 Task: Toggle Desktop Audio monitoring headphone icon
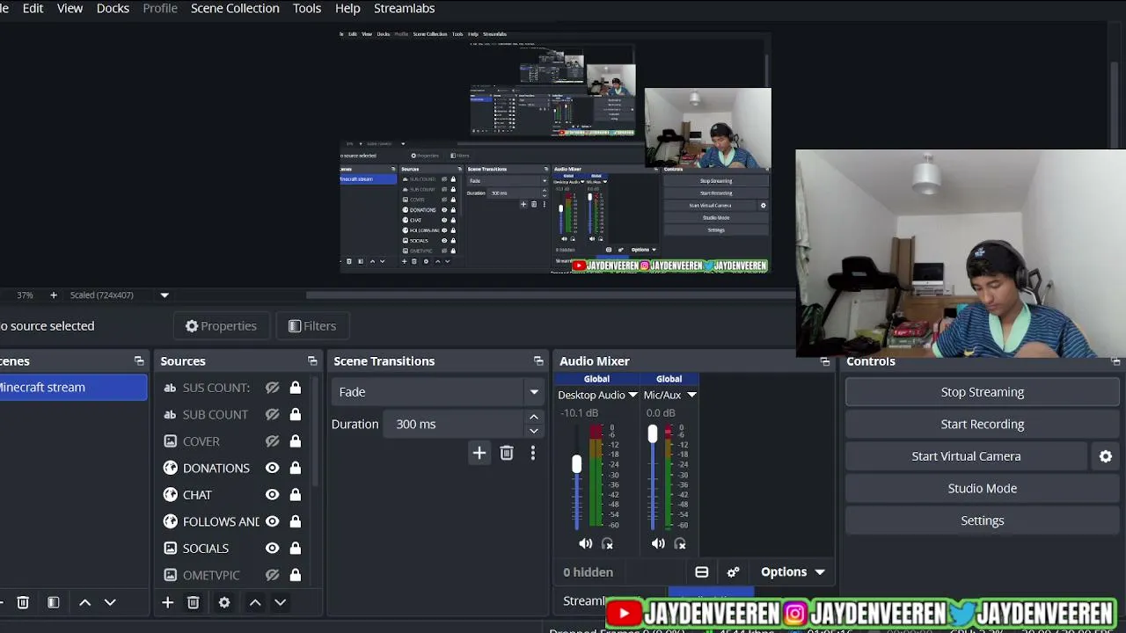click(607, 544)
